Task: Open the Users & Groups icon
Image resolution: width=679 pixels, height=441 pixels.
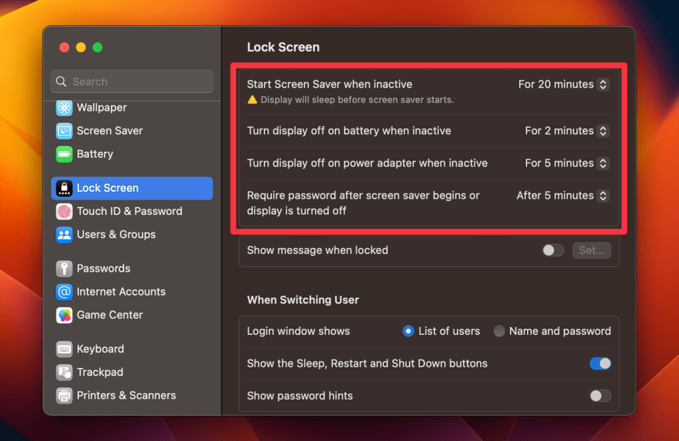Action: (x=64, y=234)
